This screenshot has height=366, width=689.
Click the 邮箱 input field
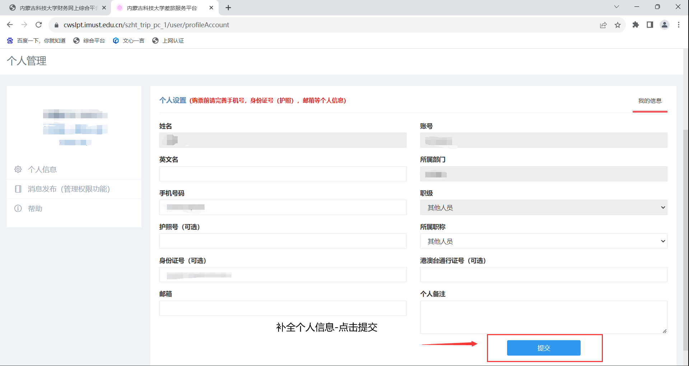click(x=282, y=308)
